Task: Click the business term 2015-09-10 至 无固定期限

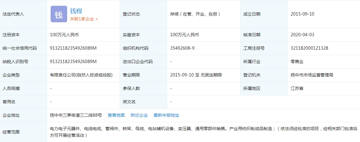Action: (x=196, y=75)
